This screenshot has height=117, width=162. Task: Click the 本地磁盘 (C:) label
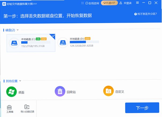[28, 39]
